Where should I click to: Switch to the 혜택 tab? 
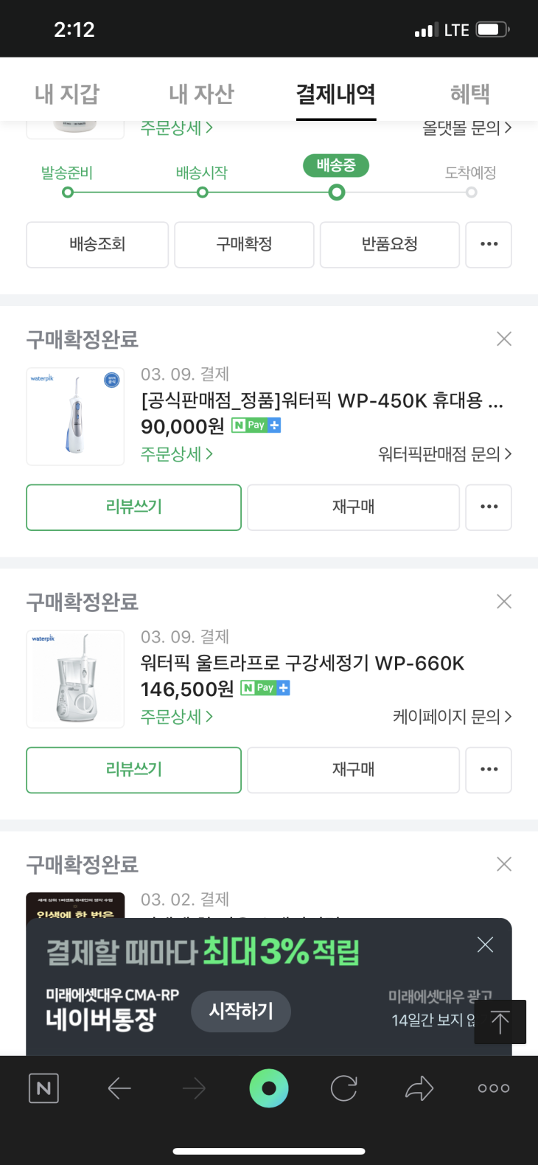pyautogui.click(x=470, y=94)
